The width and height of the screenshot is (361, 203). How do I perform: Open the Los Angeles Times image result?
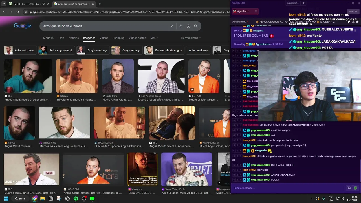tap(161, 76)
